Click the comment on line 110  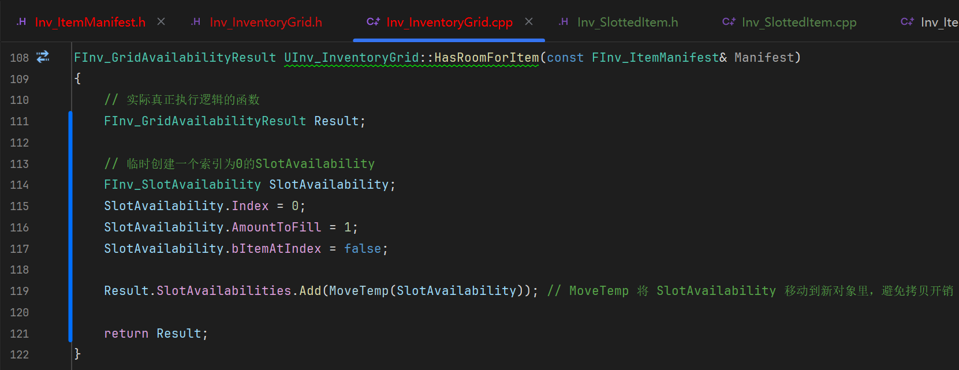pos(182,100)
